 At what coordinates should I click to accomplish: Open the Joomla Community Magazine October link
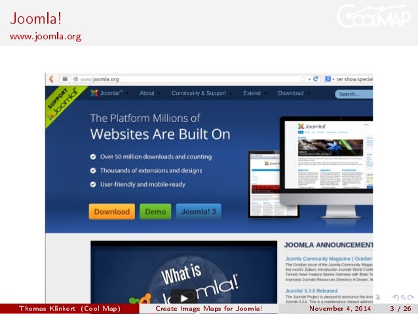329,259
